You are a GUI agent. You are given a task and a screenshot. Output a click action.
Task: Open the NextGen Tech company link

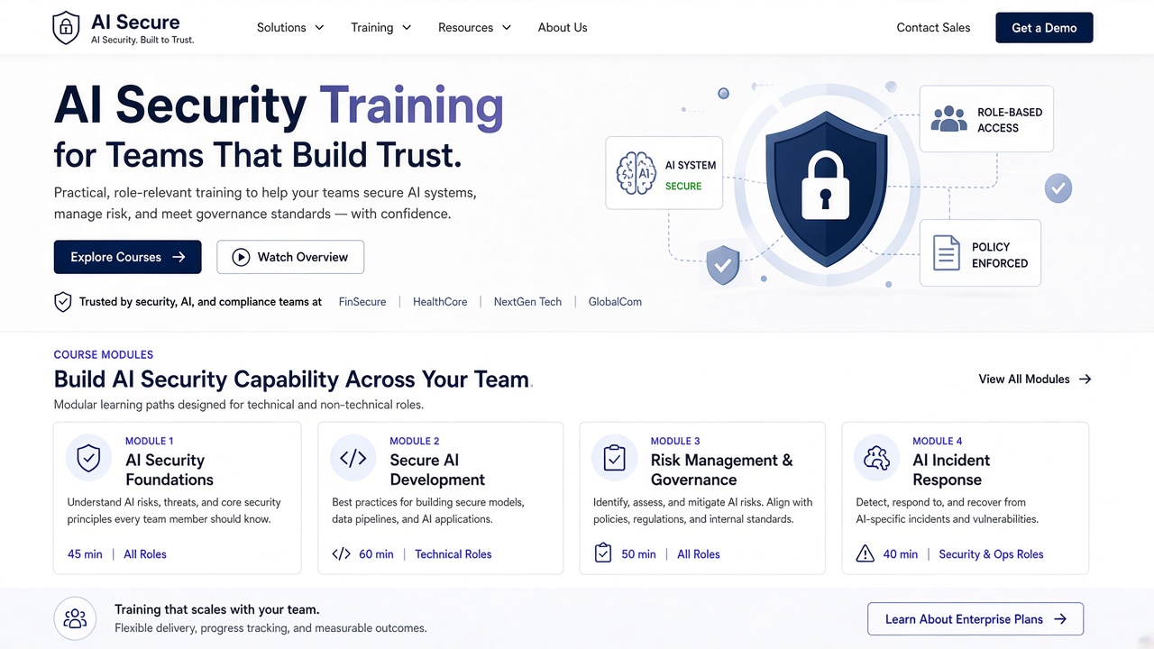pos(527,302)
